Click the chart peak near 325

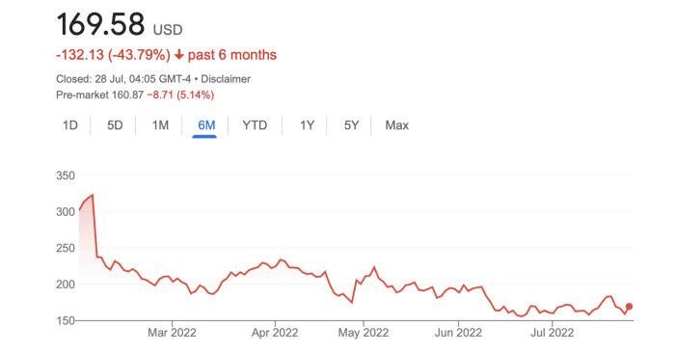pyautogui.click(x=93, y=195)
